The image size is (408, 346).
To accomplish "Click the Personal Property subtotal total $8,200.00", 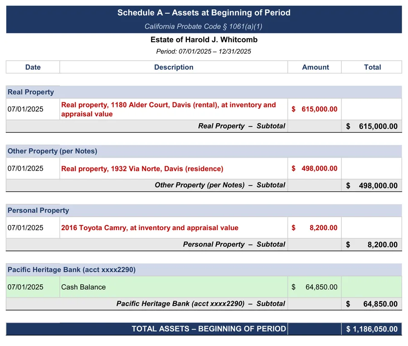I will coord(372,245).
